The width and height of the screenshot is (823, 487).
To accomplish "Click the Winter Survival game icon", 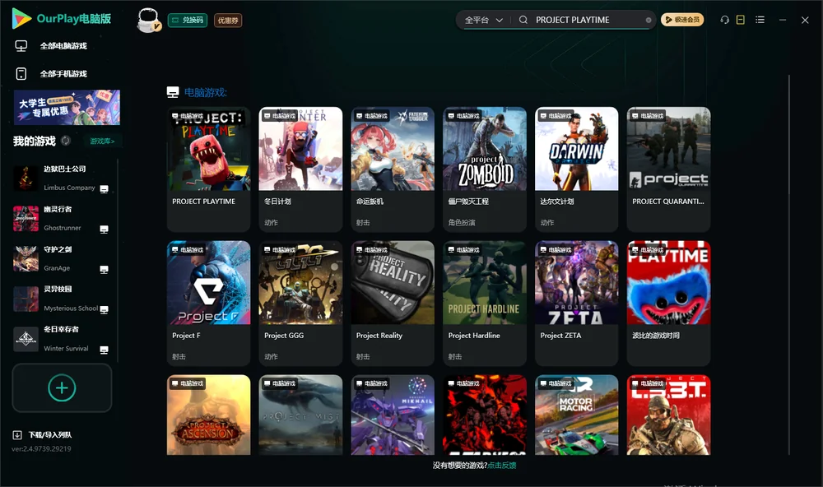I will tap(26, 339).
